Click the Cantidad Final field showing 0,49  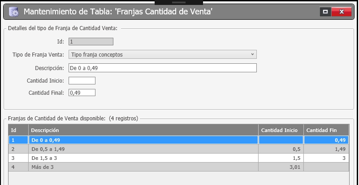point(82,92)
